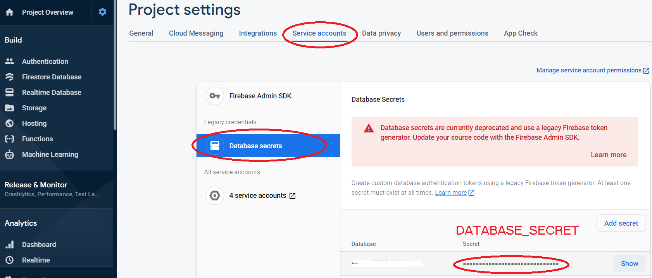The height and width of the screenshot is (278, 652).
Task: Click the Realtime Database icon
Action: [10, 92]
